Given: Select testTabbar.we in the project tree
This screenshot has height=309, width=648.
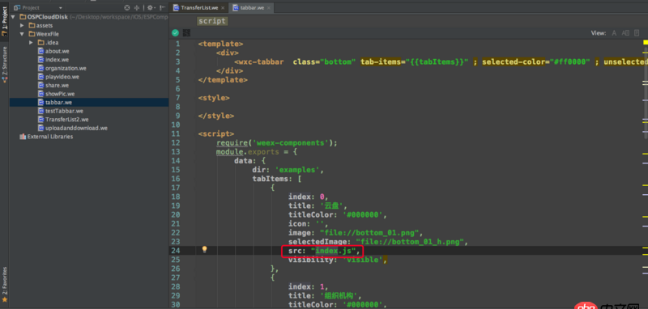Looking at the screenshot, I should coord(64,111).
